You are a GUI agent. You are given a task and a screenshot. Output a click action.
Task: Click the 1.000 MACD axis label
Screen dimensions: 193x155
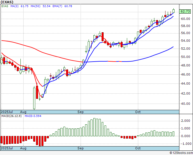[x=186, y=128]
